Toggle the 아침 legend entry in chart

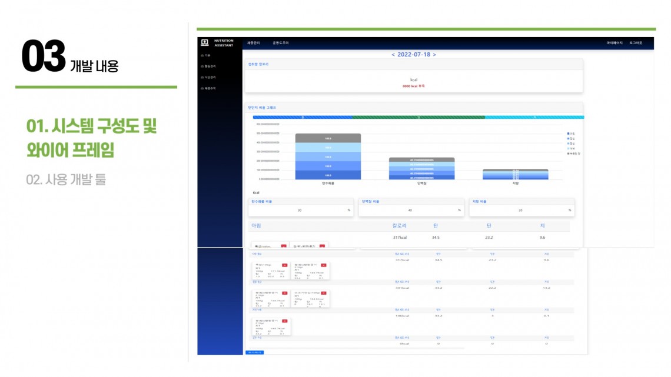click(x=571, y=134)
